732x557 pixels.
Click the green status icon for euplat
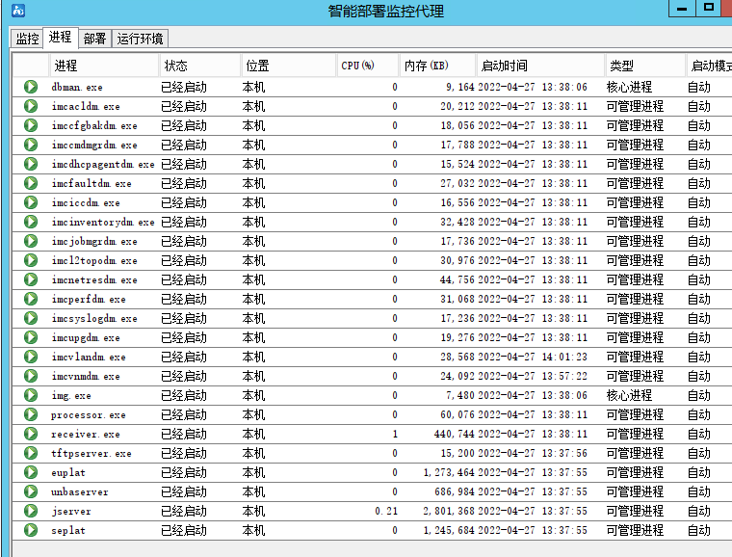[x=31, y=472]
